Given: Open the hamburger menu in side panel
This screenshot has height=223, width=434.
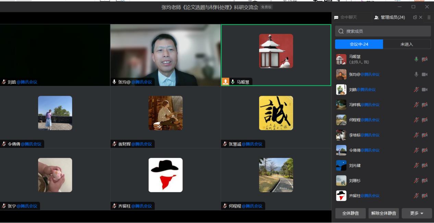Looking at the screenshot, I should click(x=429, y=17).
